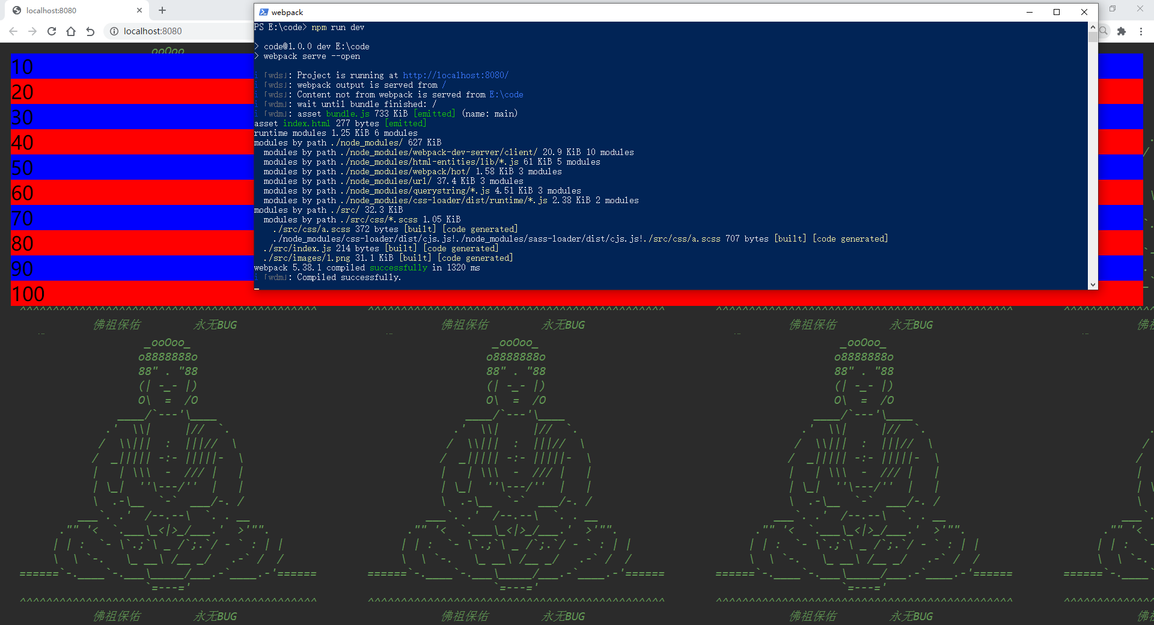Image resolution: width=1154 pixels, height=625 pixels.
Task: Open the browser three-dot menu
Action: 1141,31
